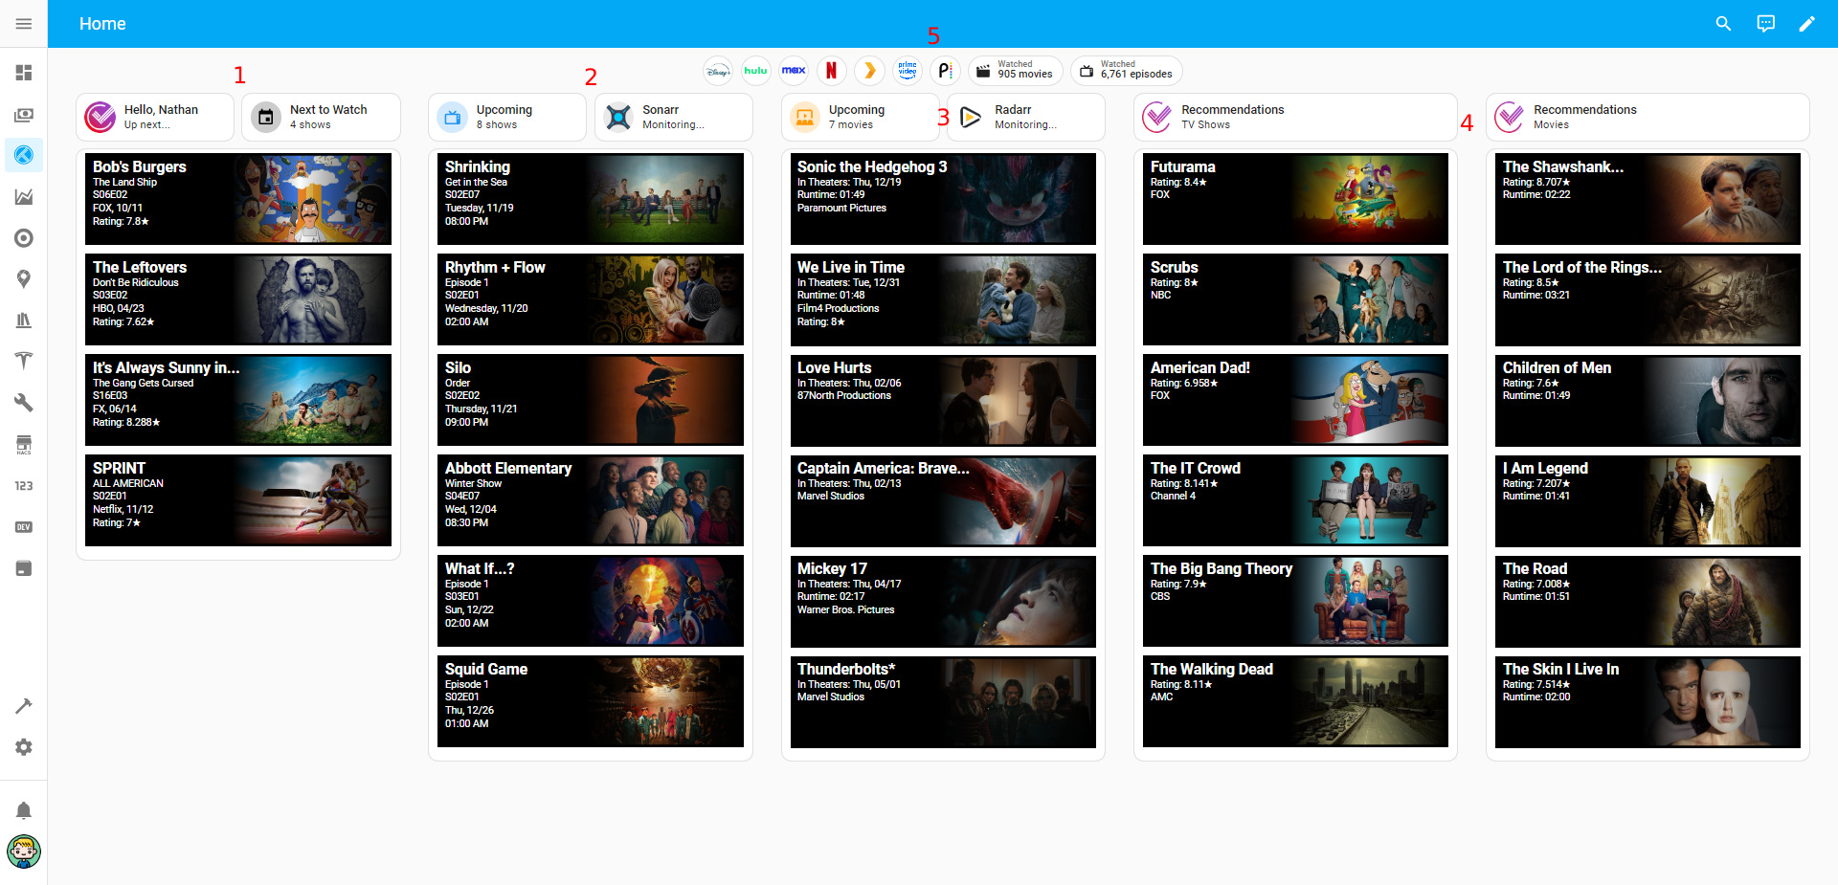Launch the Disney+ chip

(718, 71)
